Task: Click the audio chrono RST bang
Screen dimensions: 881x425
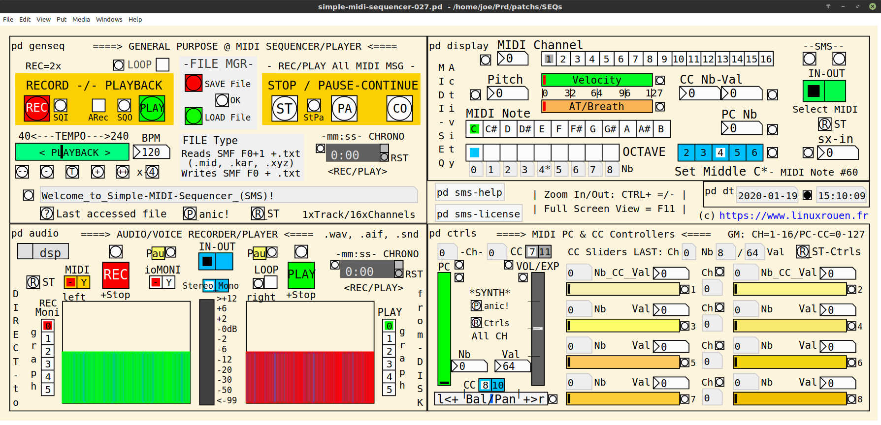Action: tap(399, 273)
